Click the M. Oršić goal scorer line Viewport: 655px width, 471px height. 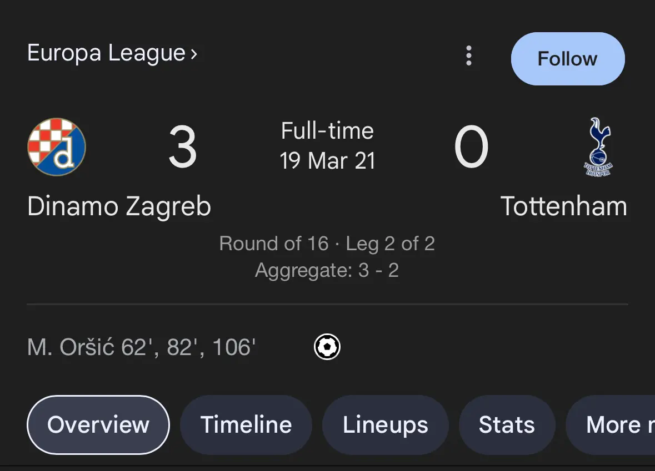coord(141,347)
